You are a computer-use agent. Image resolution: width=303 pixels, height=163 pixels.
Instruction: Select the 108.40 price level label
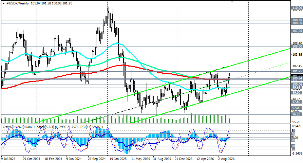click(297, 20)
